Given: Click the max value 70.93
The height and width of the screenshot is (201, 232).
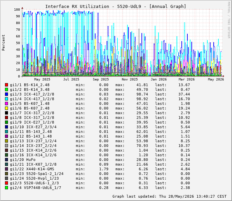Looking at the screenshot, I should click(x=142, y=146).
